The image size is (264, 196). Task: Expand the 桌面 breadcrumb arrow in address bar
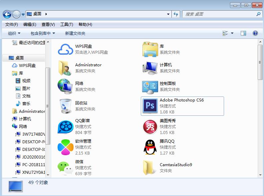pos(46,14)
